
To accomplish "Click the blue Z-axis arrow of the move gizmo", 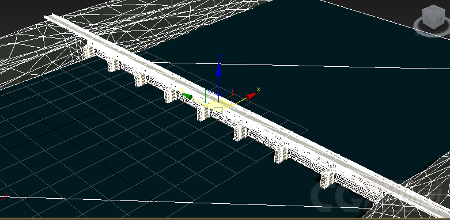I will [x=219, y=69].
